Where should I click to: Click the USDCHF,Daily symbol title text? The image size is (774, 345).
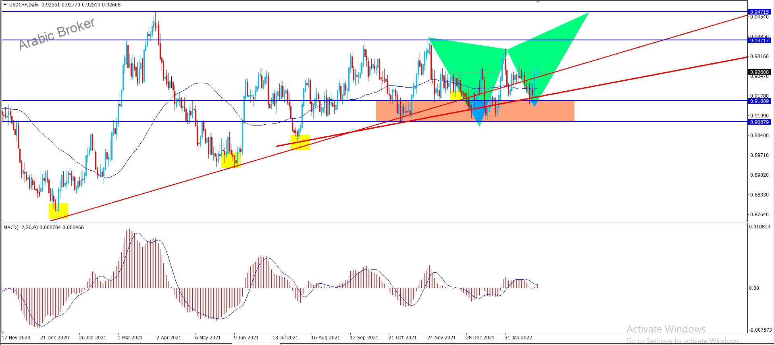click(24, 5)
